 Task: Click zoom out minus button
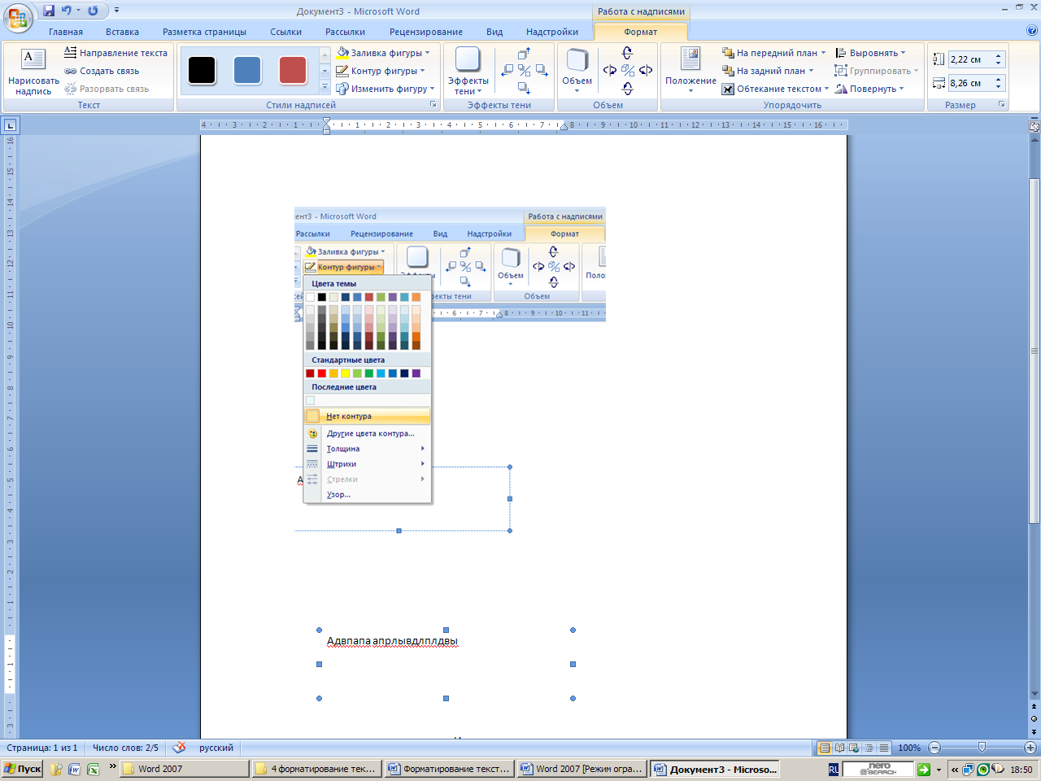pyautogui.click(x=934, y=748)
